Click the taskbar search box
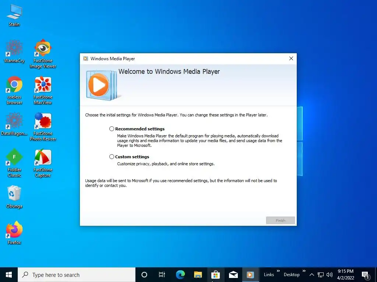The height and width of the screenshot is (282, 377). tap(77, 275)
